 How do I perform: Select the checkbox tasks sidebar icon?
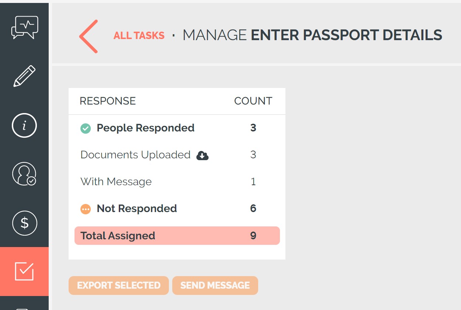click(x=24, y=271)
